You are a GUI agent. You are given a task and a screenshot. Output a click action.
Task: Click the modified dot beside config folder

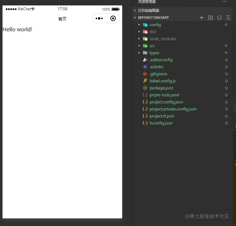click(226, 25)
